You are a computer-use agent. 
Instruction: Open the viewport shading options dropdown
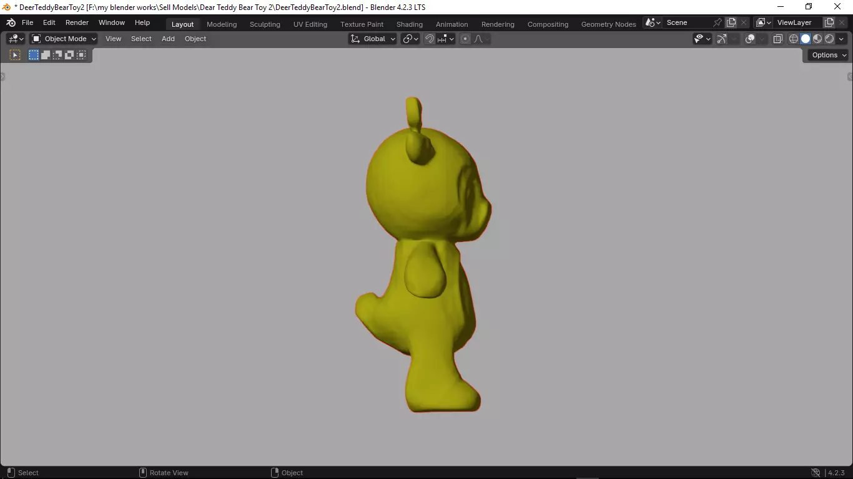point(842,39)
